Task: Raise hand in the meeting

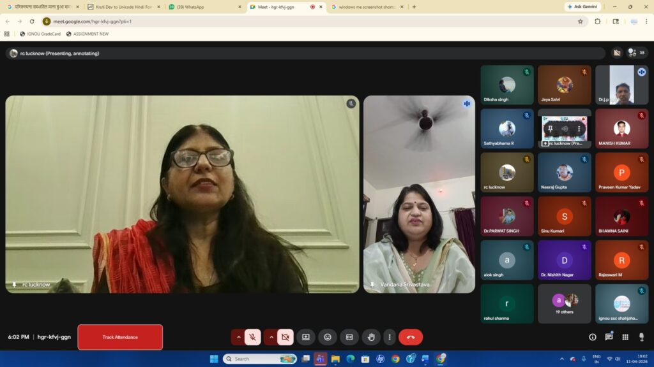Action: 370,337
